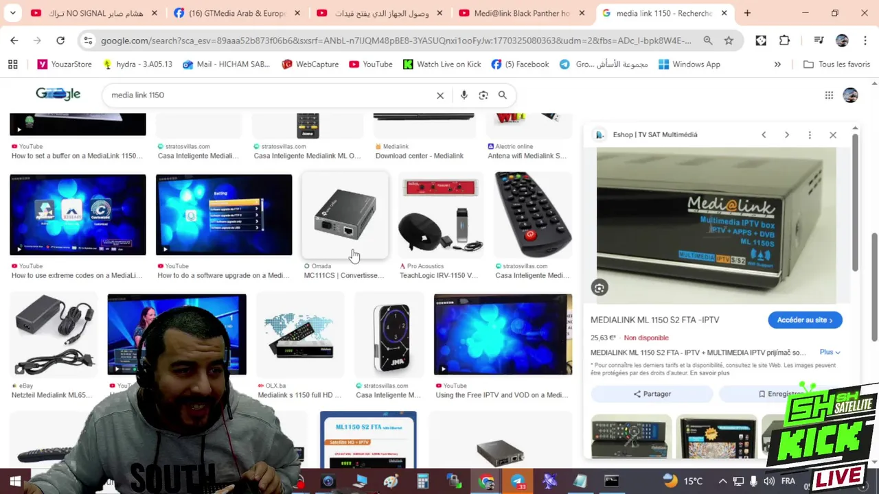Show the previous image in preview panel

click(x=764, y=134)
